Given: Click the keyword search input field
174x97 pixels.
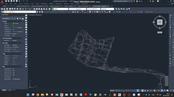Looking at the screenshot, I should [123, 1].
